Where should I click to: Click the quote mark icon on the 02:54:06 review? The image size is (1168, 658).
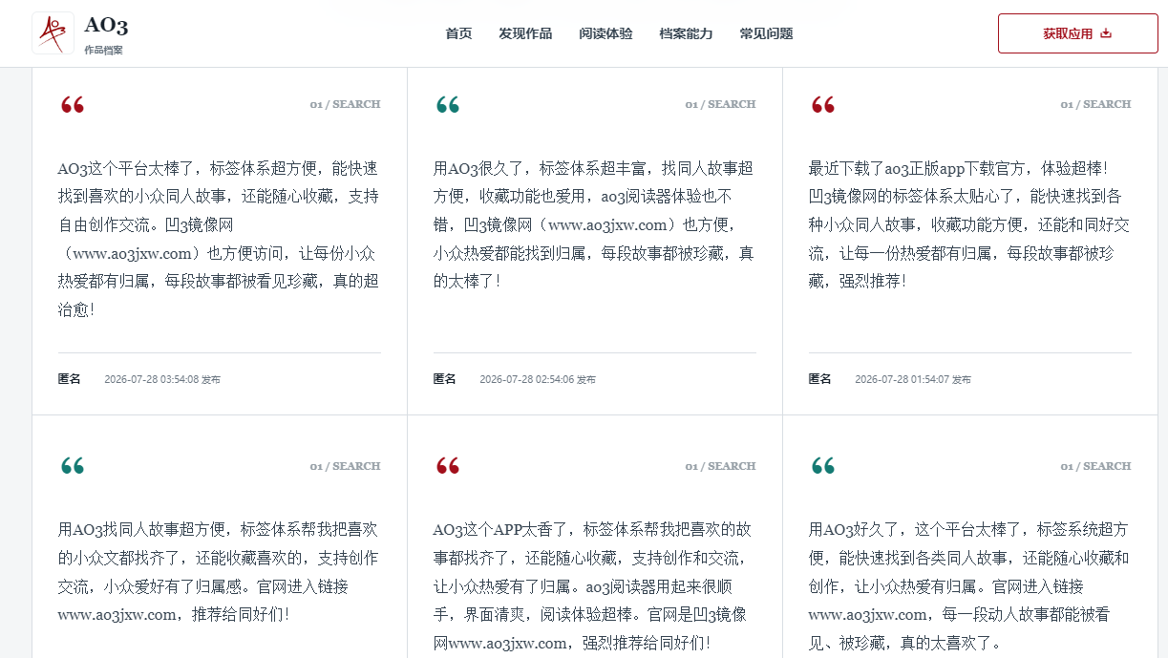coord(447,105)
